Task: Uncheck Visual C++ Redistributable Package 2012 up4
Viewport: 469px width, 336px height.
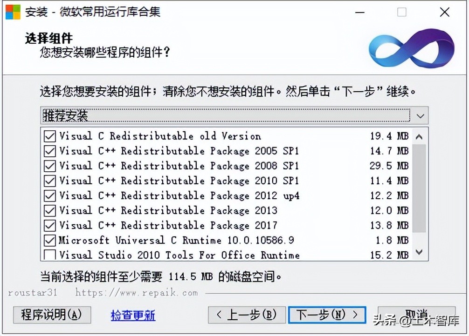Action: pos(51,195)
